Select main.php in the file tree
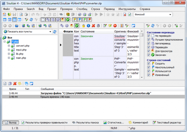 (21, 58)
